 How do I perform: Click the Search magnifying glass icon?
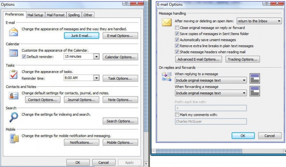coord(14,117)
